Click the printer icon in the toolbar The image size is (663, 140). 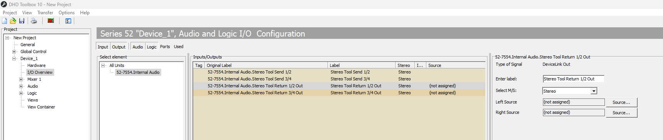tap(34, 21)
